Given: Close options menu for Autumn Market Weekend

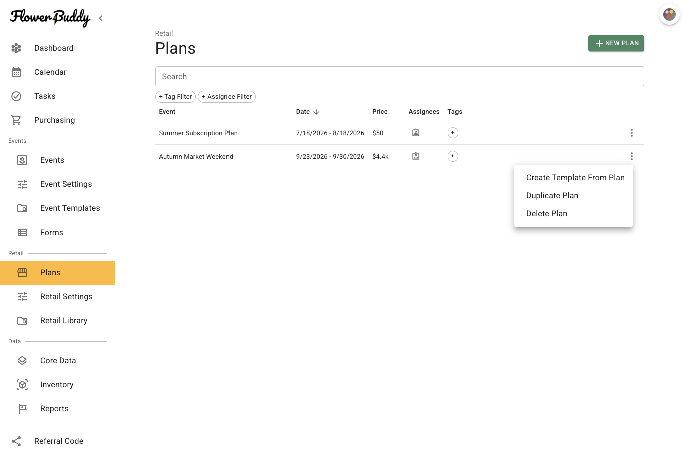Looking at the screenshot, I should [x=632, y=156].
